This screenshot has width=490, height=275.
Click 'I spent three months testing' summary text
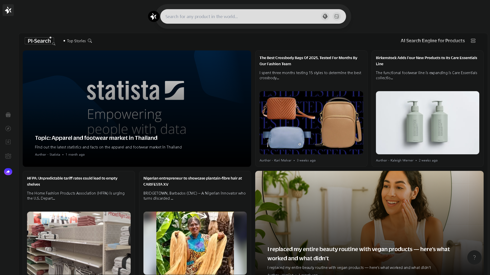pyautogui.click(x=310, y=75)
